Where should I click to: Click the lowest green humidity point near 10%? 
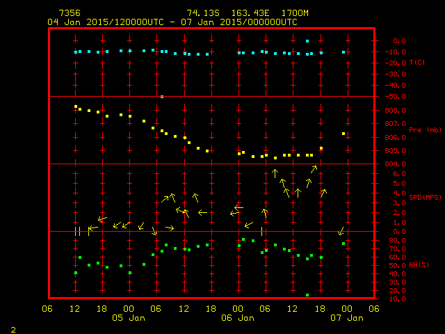coord(307,295)
